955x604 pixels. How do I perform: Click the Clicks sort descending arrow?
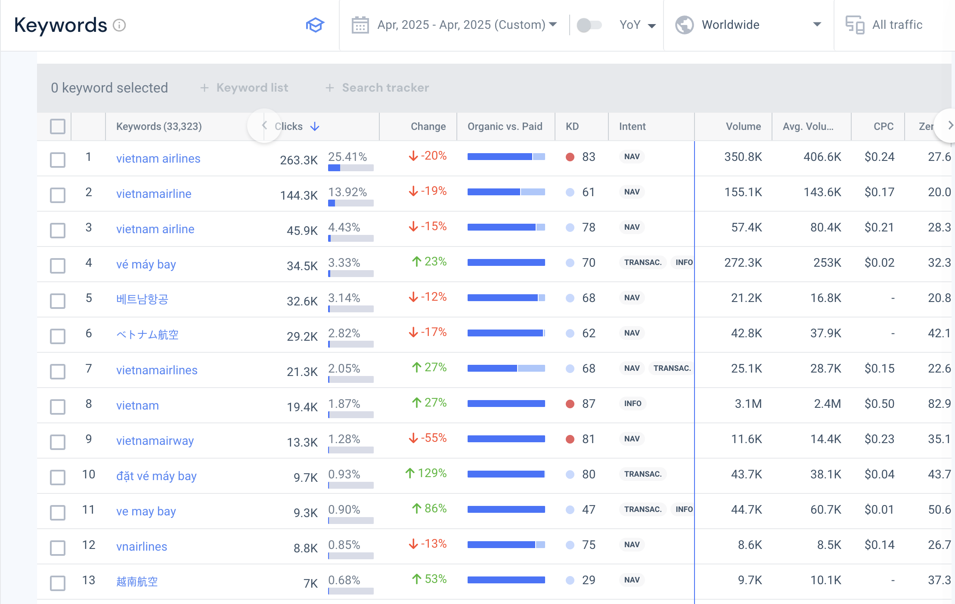coord(315,126)
